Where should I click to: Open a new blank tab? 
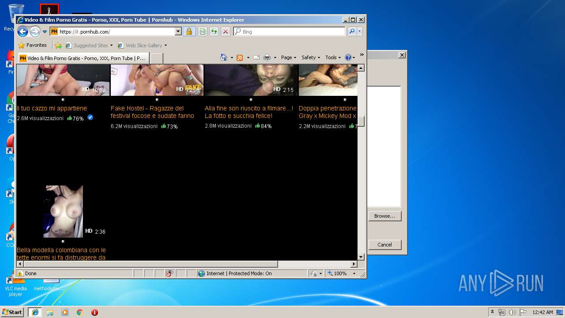[x=156, y=58]
